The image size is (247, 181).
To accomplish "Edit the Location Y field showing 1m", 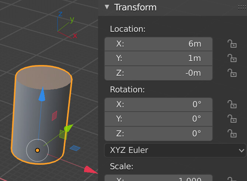I will tap(159, 58).
